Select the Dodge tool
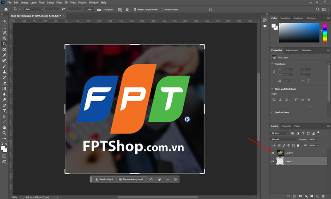331x199 pixels. pyautogui.click(x=4, y=99)
